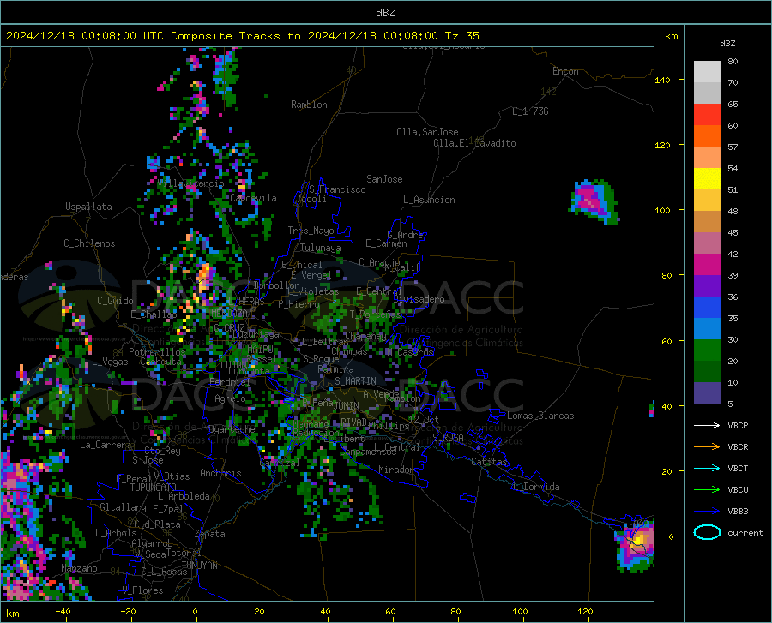Click the blue VBBB arrow legend icon
Screen dimensions: 772x623
[707, 511]
